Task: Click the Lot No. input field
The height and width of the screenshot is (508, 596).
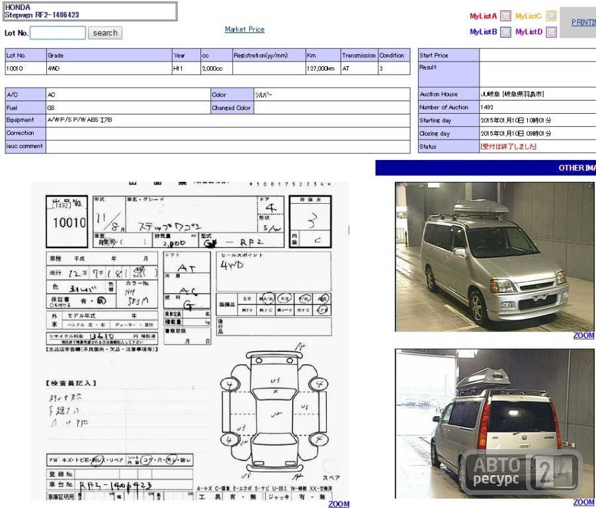Action: pos(58,32)
